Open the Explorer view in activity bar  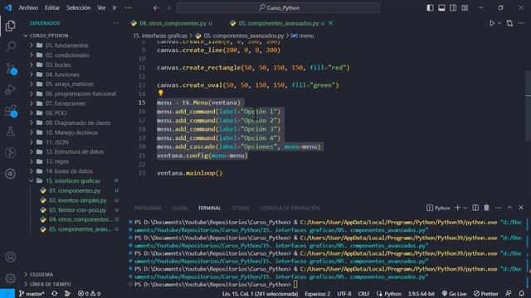[10, 26]
